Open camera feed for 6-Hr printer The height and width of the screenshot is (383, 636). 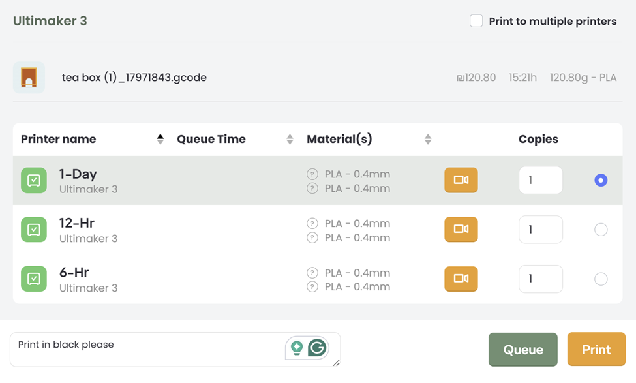tap(461, 279)
